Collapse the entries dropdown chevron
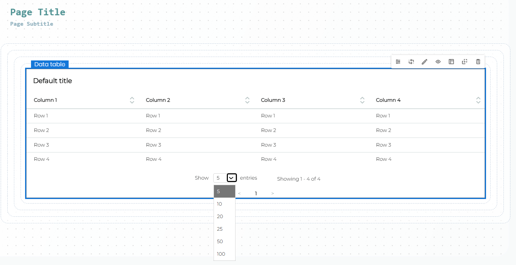 (232, 178)
